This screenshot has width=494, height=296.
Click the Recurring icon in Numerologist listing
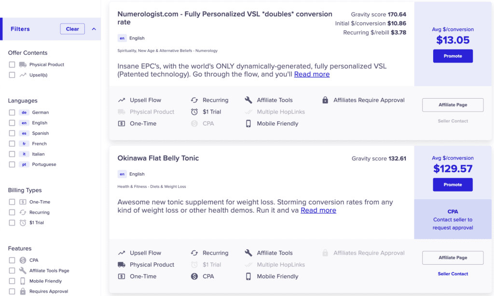(194, 100)
